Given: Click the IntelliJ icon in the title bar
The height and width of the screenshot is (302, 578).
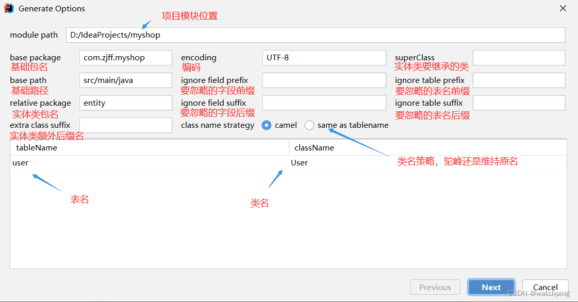Looking at the screenshot, I should coord(9,8).
